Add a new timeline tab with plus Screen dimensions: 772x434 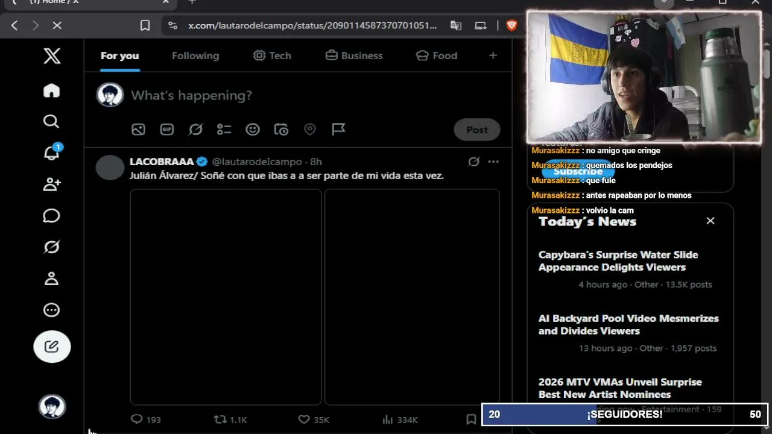(493, 55)
